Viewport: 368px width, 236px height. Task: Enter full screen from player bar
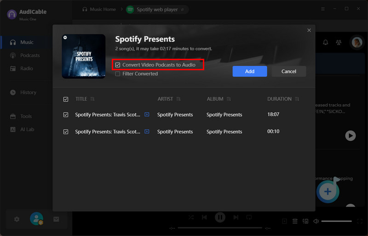click(360, 221)
